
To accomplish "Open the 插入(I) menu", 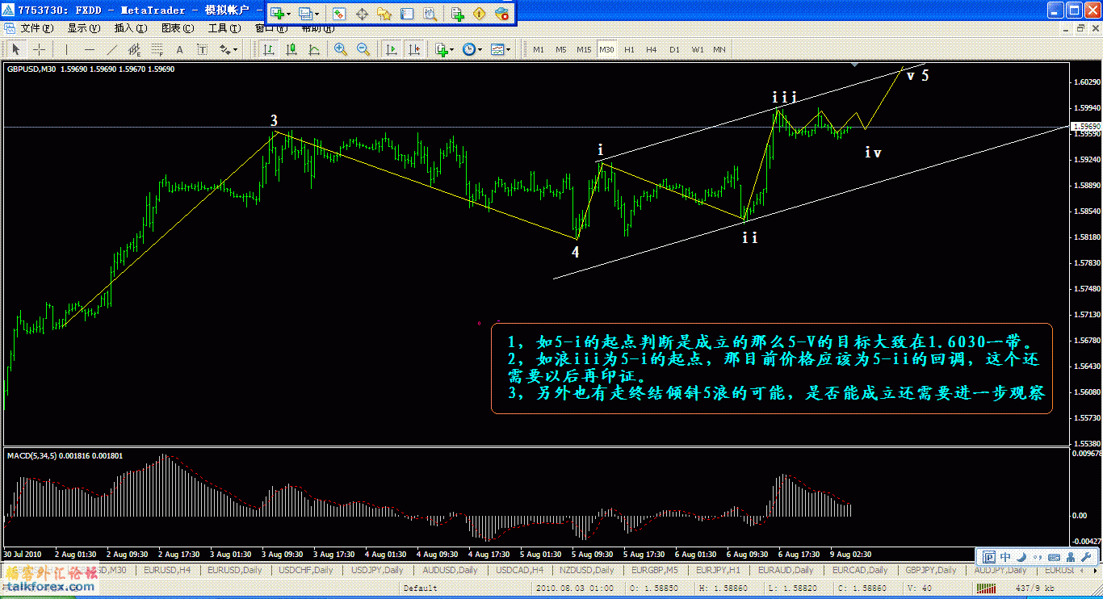I will point(131,27).
